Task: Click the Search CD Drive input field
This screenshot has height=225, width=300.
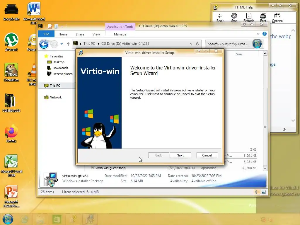Action: [229, 44]
